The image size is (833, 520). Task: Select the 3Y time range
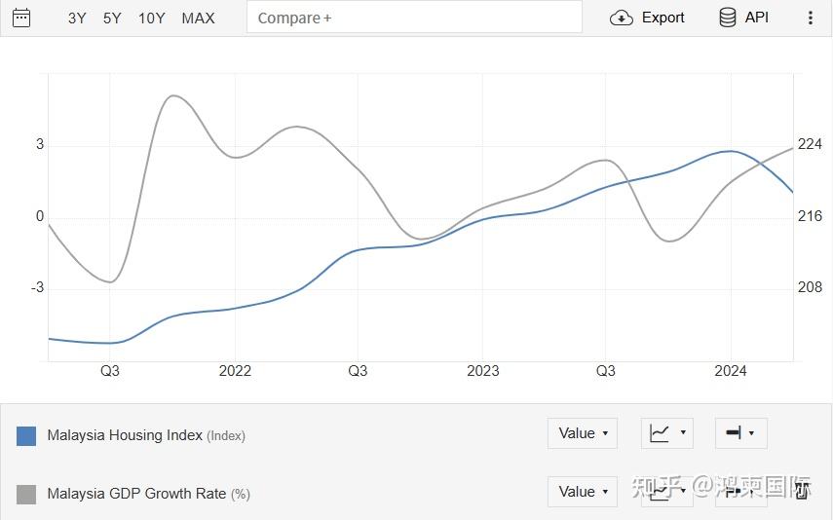click(77, 18)
